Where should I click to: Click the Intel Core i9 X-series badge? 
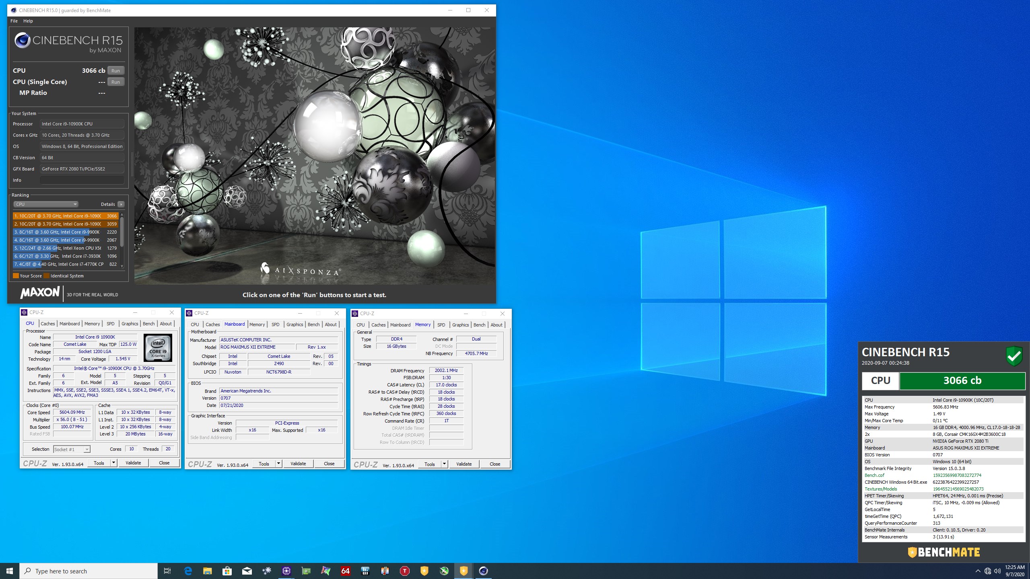[158, 348]
